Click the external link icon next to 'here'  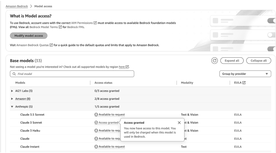[x=127, y=67]
